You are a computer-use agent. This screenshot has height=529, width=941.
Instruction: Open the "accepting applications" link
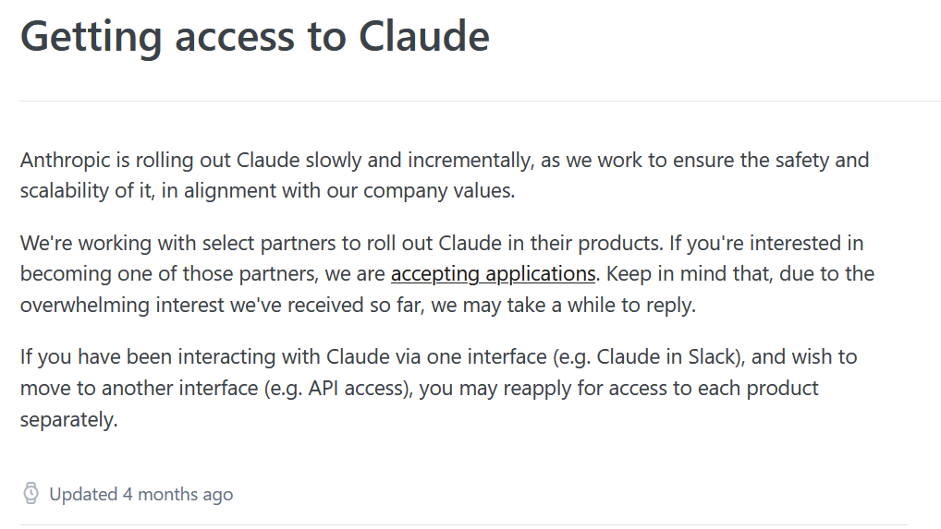493,274
